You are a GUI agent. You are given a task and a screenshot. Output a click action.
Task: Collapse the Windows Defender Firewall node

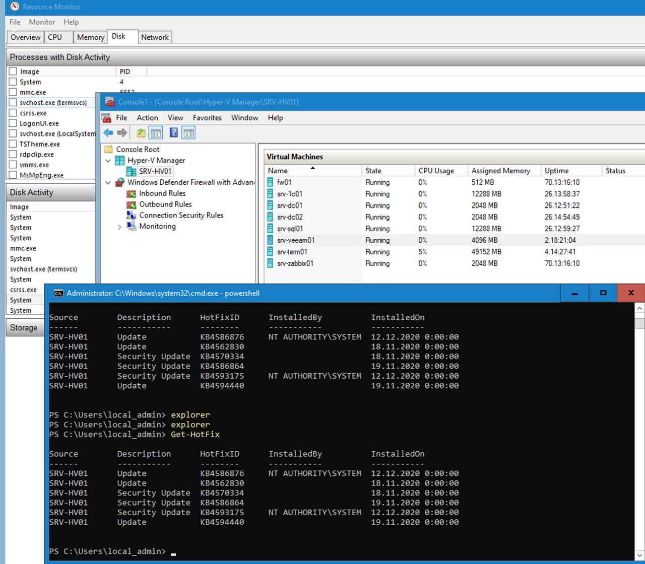click(x=108, y=183)
